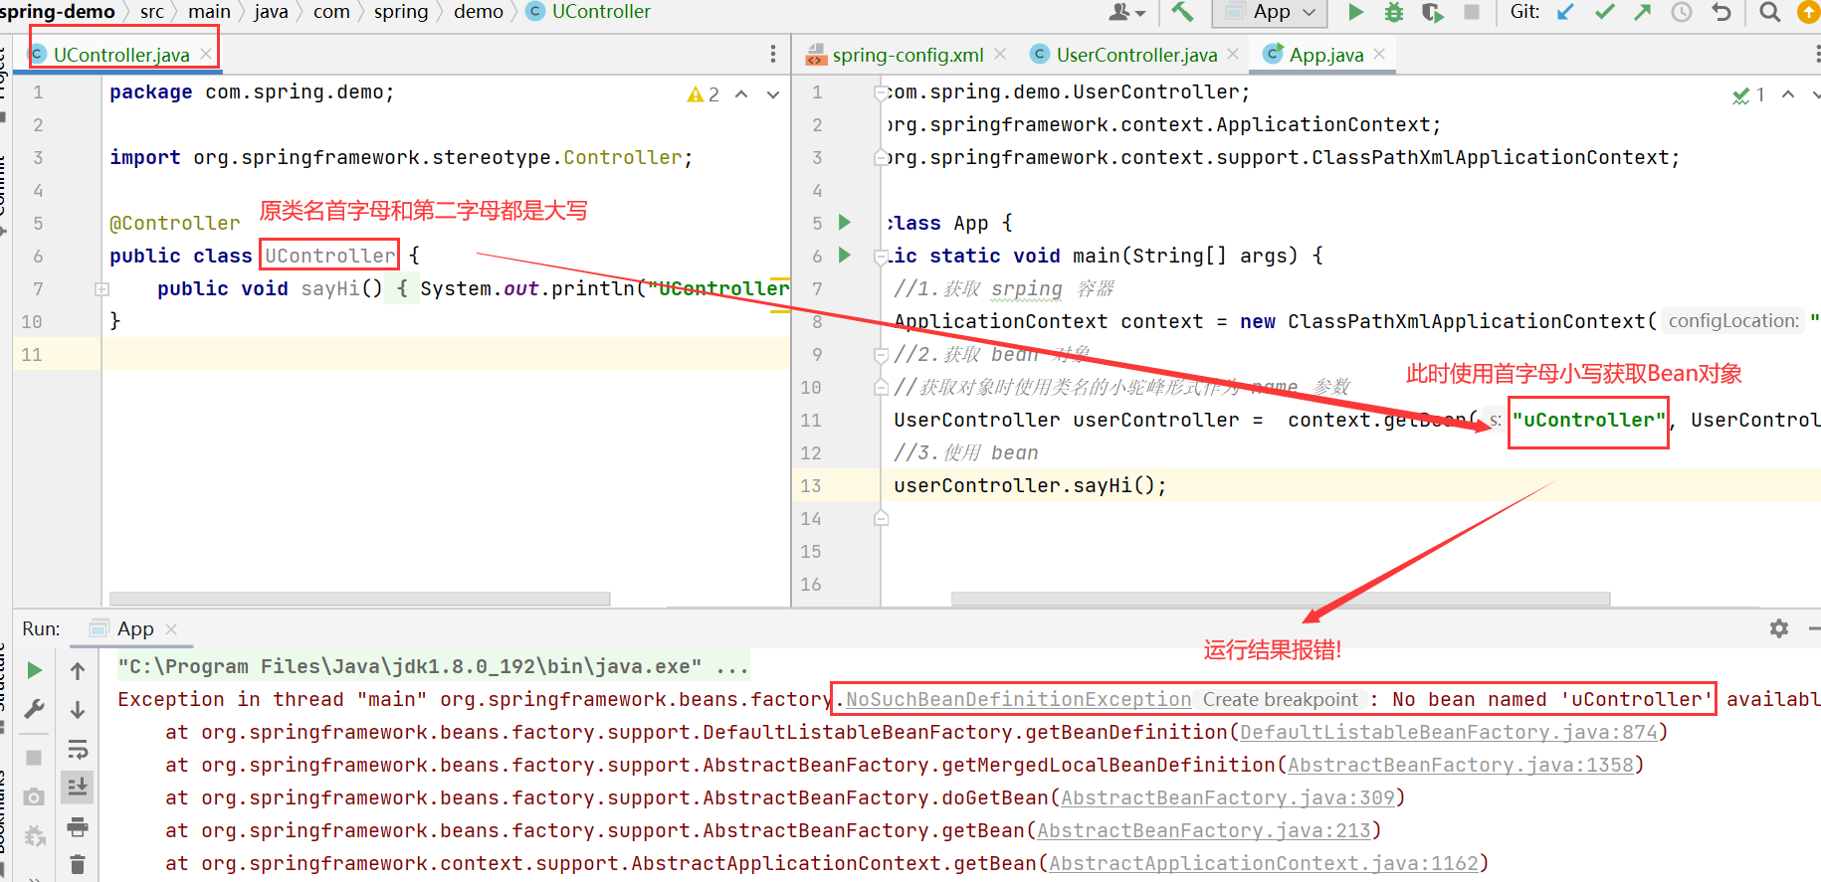This screenshot has height=882, width=1821.
Task: Open AbstractApplicationContext.java:1162 link
Action: click(x=1263, y=863)
